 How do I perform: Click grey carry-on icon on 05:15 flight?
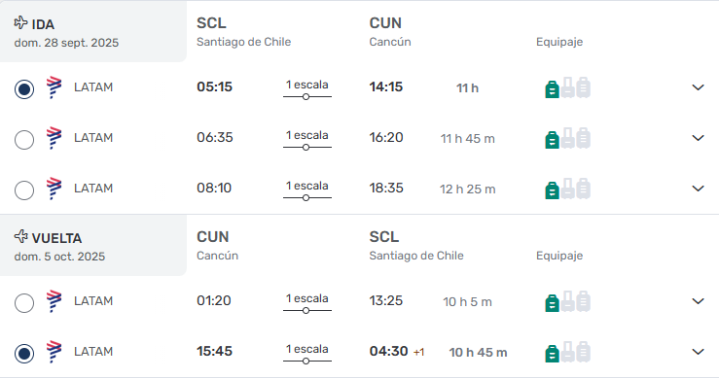tap(567, 87)
